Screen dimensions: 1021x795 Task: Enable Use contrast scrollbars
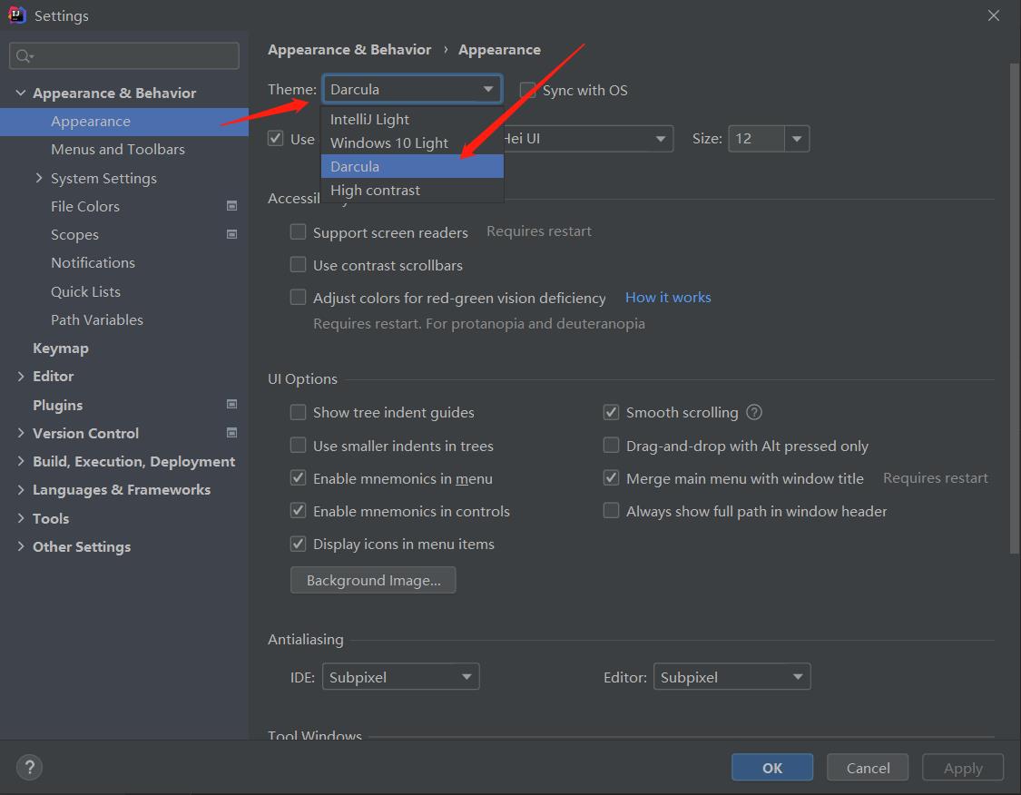[x=299, y=264]
